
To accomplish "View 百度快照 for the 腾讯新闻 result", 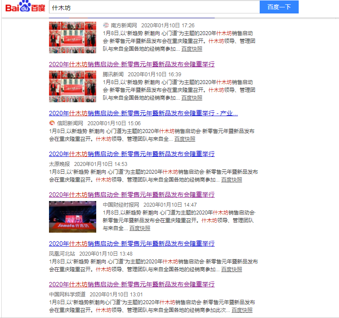I will (192, 98).
